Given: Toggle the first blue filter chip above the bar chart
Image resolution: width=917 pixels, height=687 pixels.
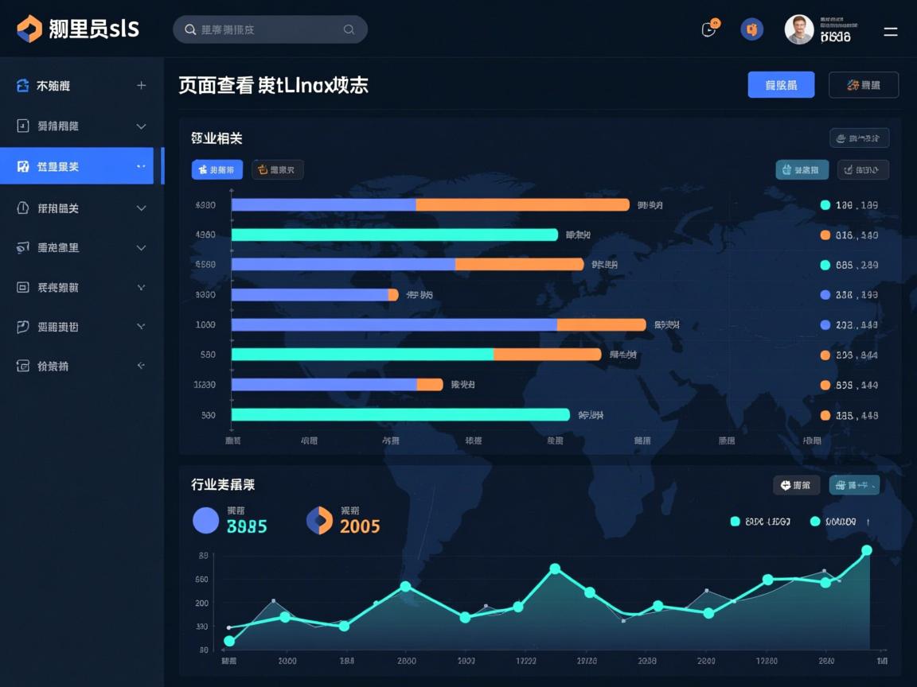Looking at the screenshot, I should pos(217,169).
